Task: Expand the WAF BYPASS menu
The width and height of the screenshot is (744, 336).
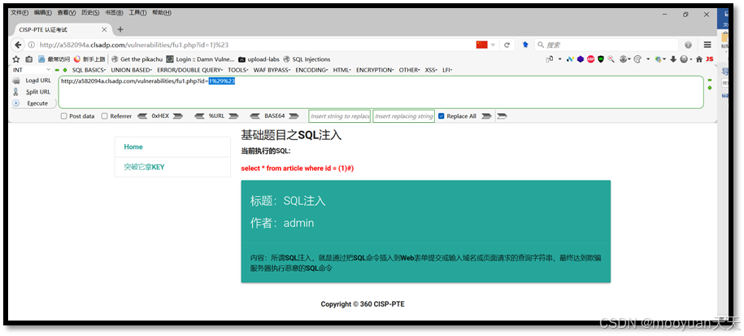Action: click(x=272, y=70)
